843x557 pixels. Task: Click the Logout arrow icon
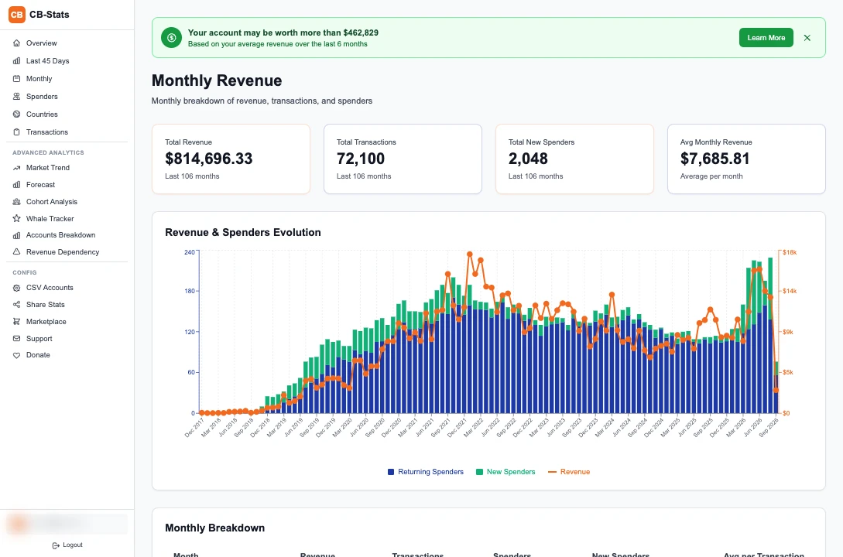pos(56,545)
